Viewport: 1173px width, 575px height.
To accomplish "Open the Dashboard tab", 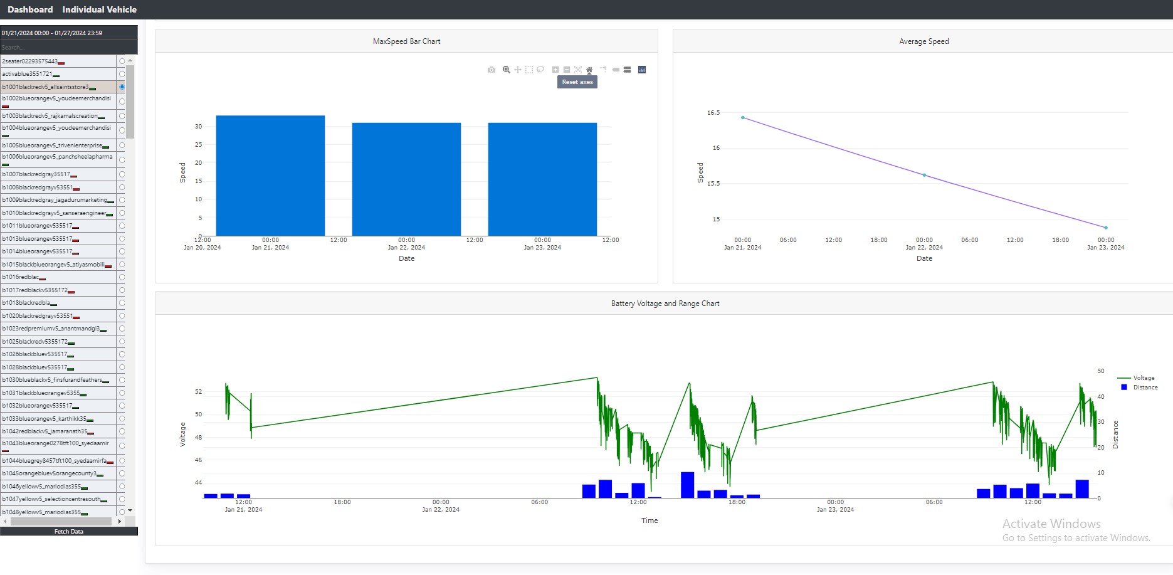I will point(30,9).
